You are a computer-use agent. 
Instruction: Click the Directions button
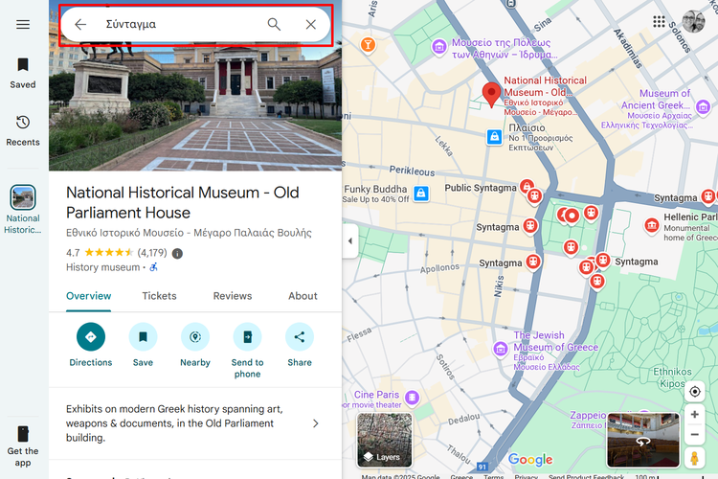coord(91,345)
